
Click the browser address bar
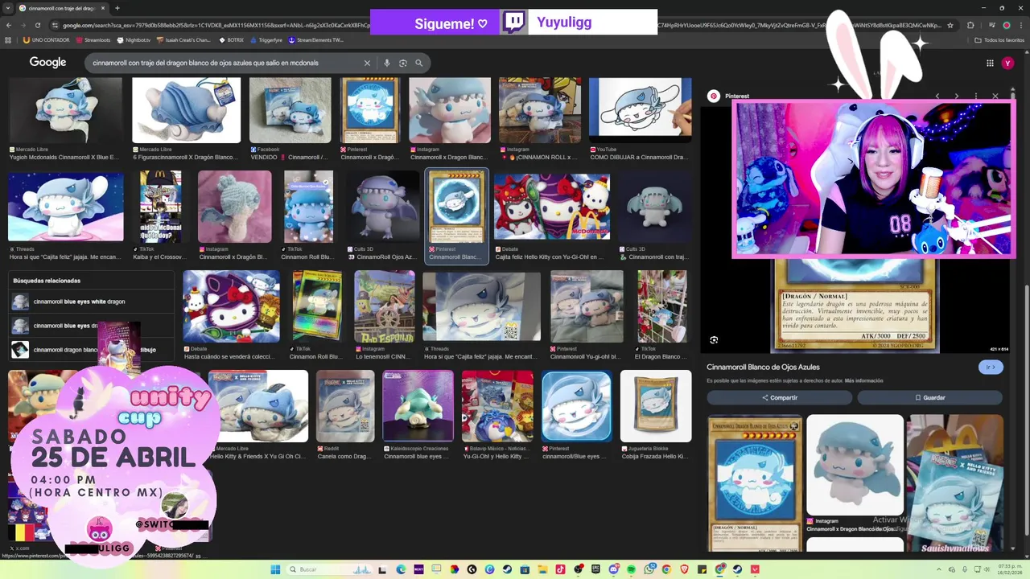(499, 26)
